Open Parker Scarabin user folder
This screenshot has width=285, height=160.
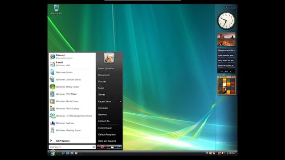tap(106, 68)
